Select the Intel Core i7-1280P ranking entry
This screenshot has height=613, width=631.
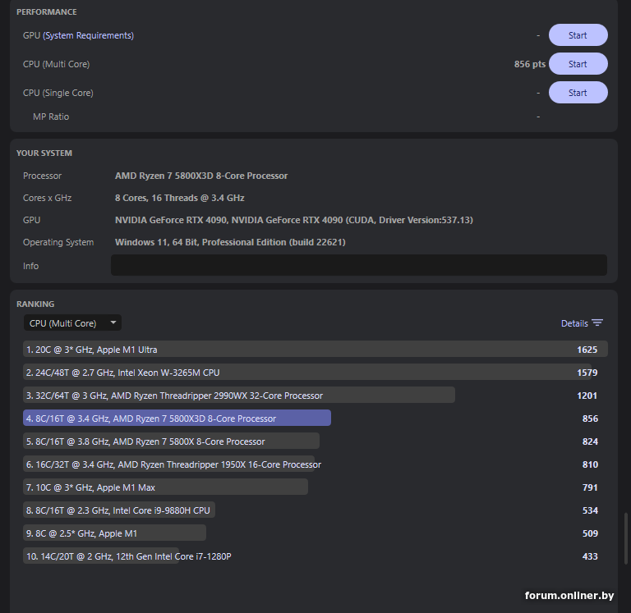click(x=101, y=556)
